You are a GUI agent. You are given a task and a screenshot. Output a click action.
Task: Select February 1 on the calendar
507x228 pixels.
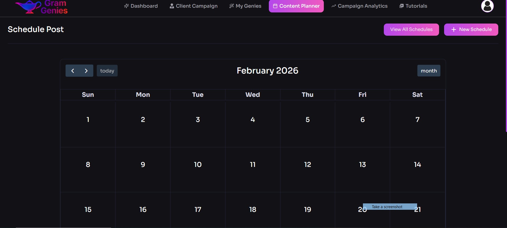point(88,124)
